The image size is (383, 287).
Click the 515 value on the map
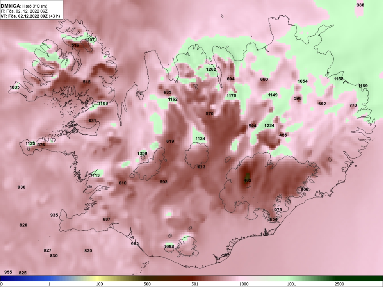pyautogui.click(x=87, y=82)
